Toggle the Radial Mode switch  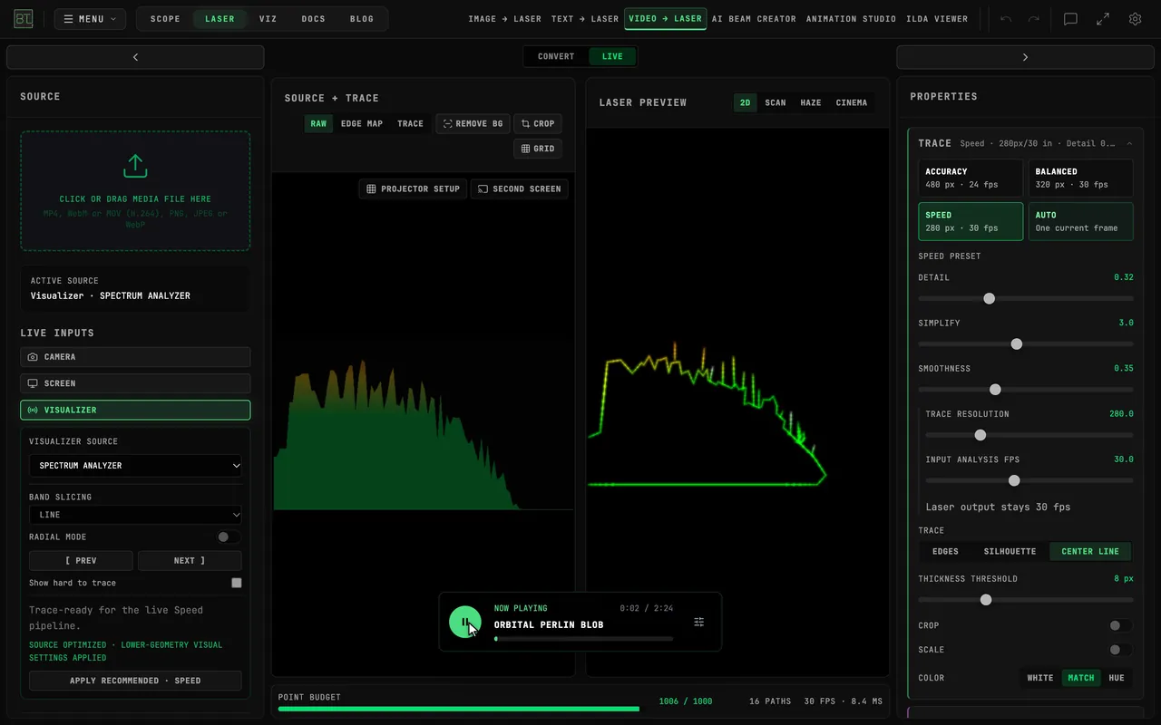pos(229,536)
